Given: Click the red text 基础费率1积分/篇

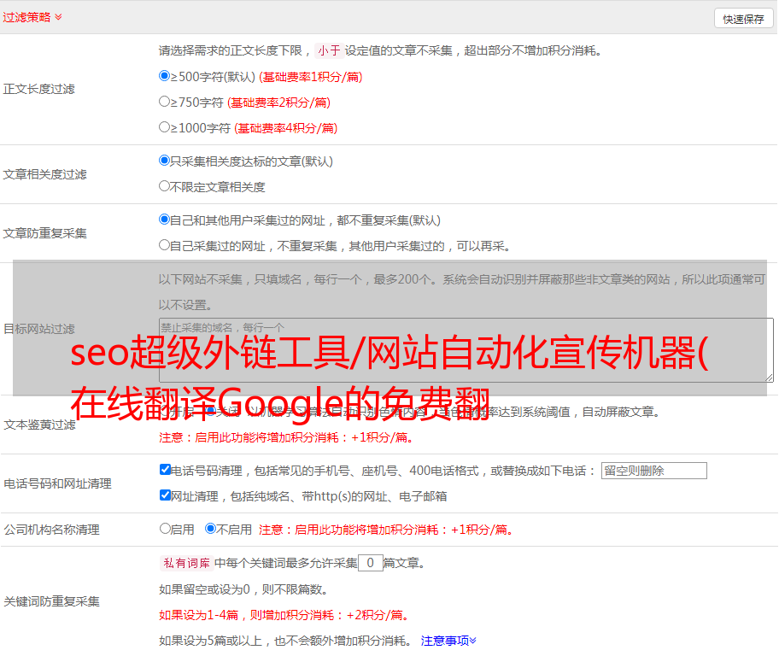Looking at the screenshot, I should [x=311, y=77].
